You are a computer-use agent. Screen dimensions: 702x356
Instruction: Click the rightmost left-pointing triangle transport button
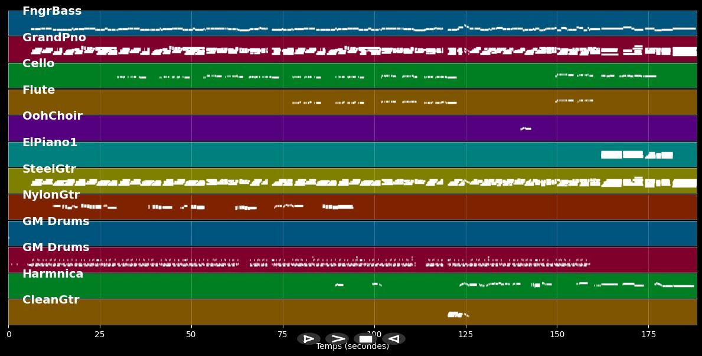pos(394,339)
